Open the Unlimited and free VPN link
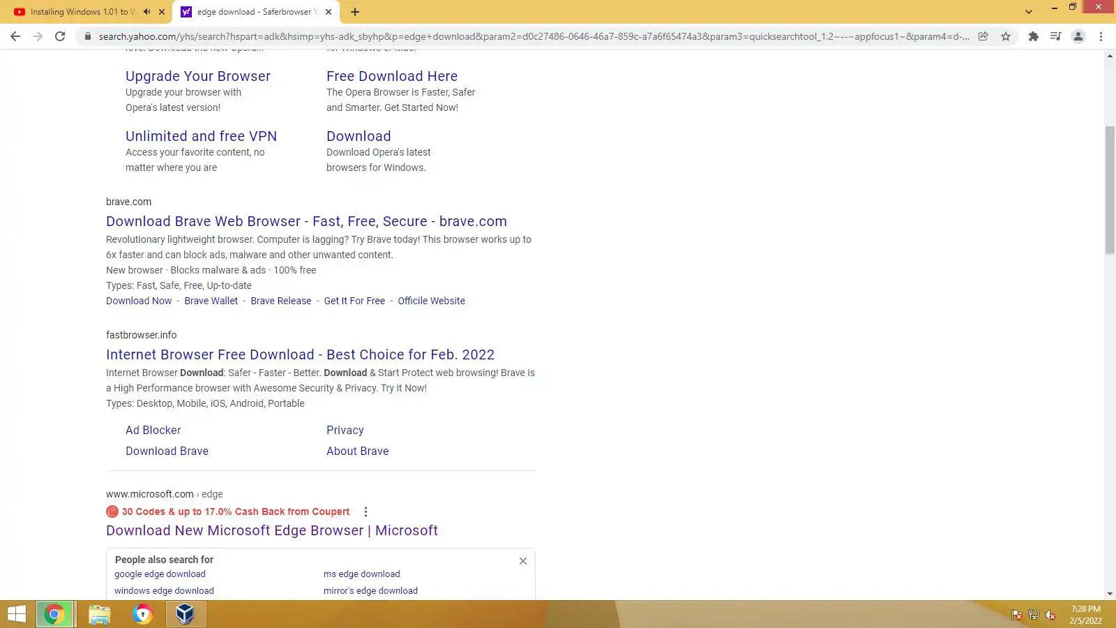The height and width of the screenshot is (628, 1116). [x=201, y=136]
